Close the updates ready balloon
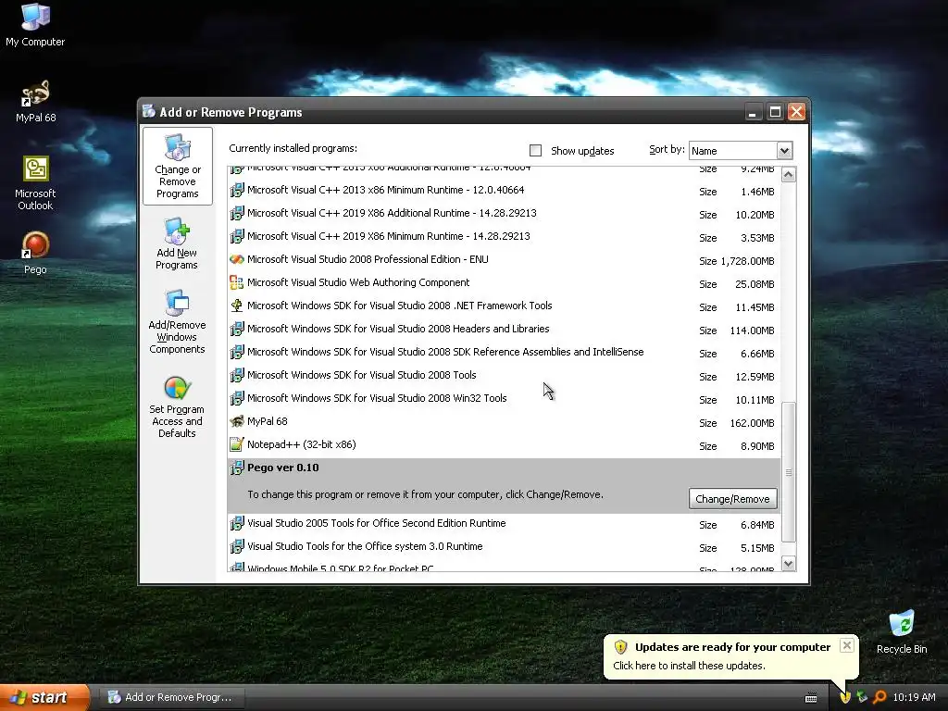This screenshot has height=711, width=948. (x=846, y=645)
